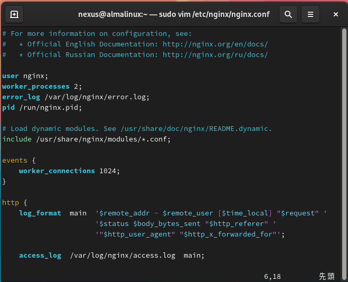
Task: Click the user nginx directive line
Action: (x=25, y=76)
